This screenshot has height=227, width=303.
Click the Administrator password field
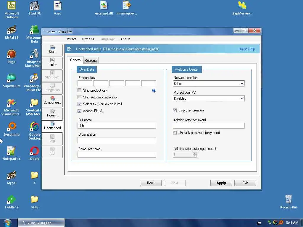209,126
